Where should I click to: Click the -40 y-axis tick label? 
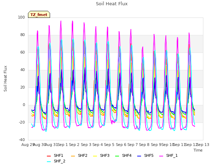click(x=22, y=140)
